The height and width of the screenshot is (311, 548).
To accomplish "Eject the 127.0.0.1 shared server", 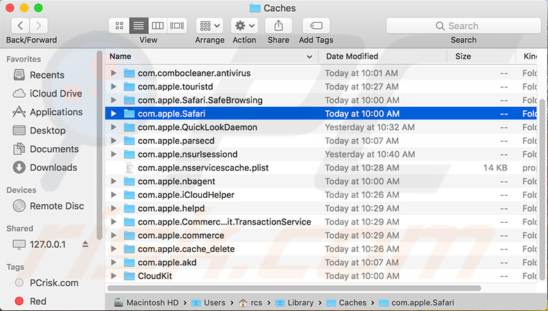I will [x=85, y=244].
